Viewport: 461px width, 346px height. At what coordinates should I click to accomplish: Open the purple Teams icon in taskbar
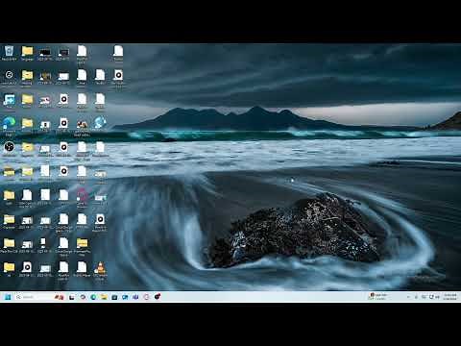coord(135,297)
